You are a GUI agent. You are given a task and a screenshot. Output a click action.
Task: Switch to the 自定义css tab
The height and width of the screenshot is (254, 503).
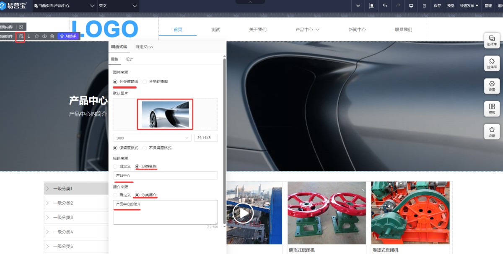click(144, 47)
